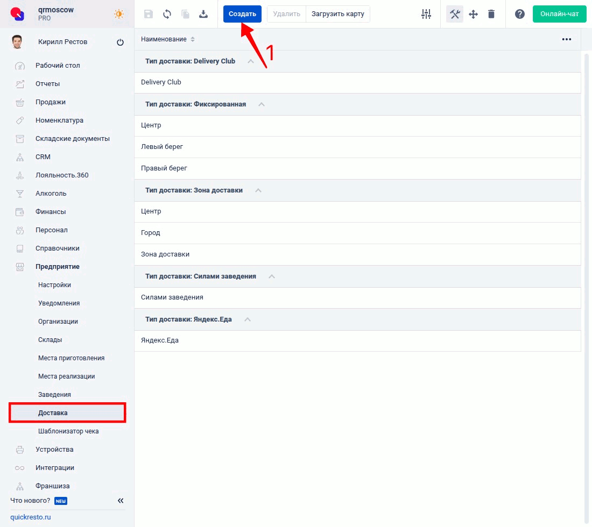Collapse the Яндекс.Еда delivery type group

click(248, 319)
